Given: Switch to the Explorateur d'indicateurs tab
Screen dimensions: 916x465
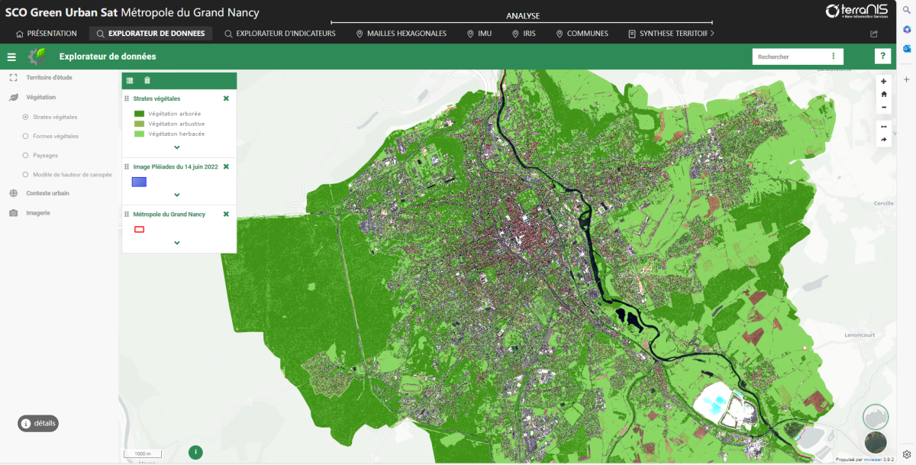Looking at the screenshot, I should (x=279, y=34).
